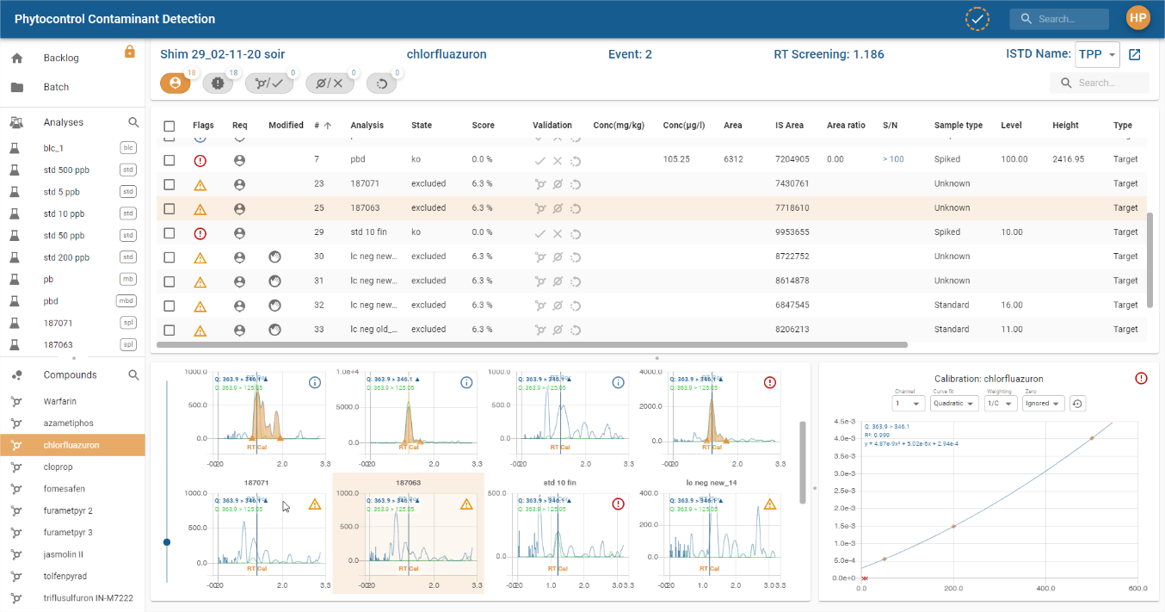Screen dimensions: 1165x612
Task: Click the calibration history reset icon
Action: point(1076,404)
